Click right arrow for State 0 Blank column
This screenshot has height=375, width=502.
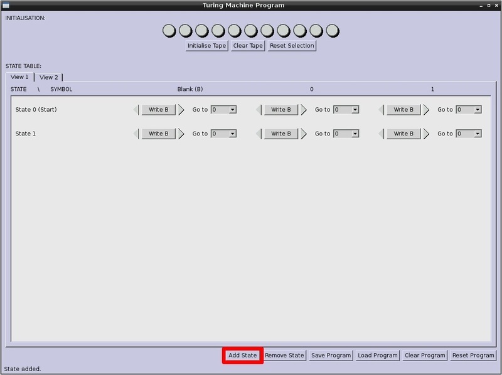(181, 110)
